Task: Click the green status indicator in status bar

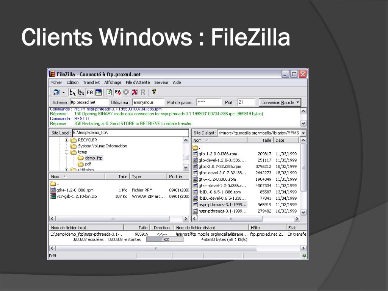Action: click(x=304, y=256)
